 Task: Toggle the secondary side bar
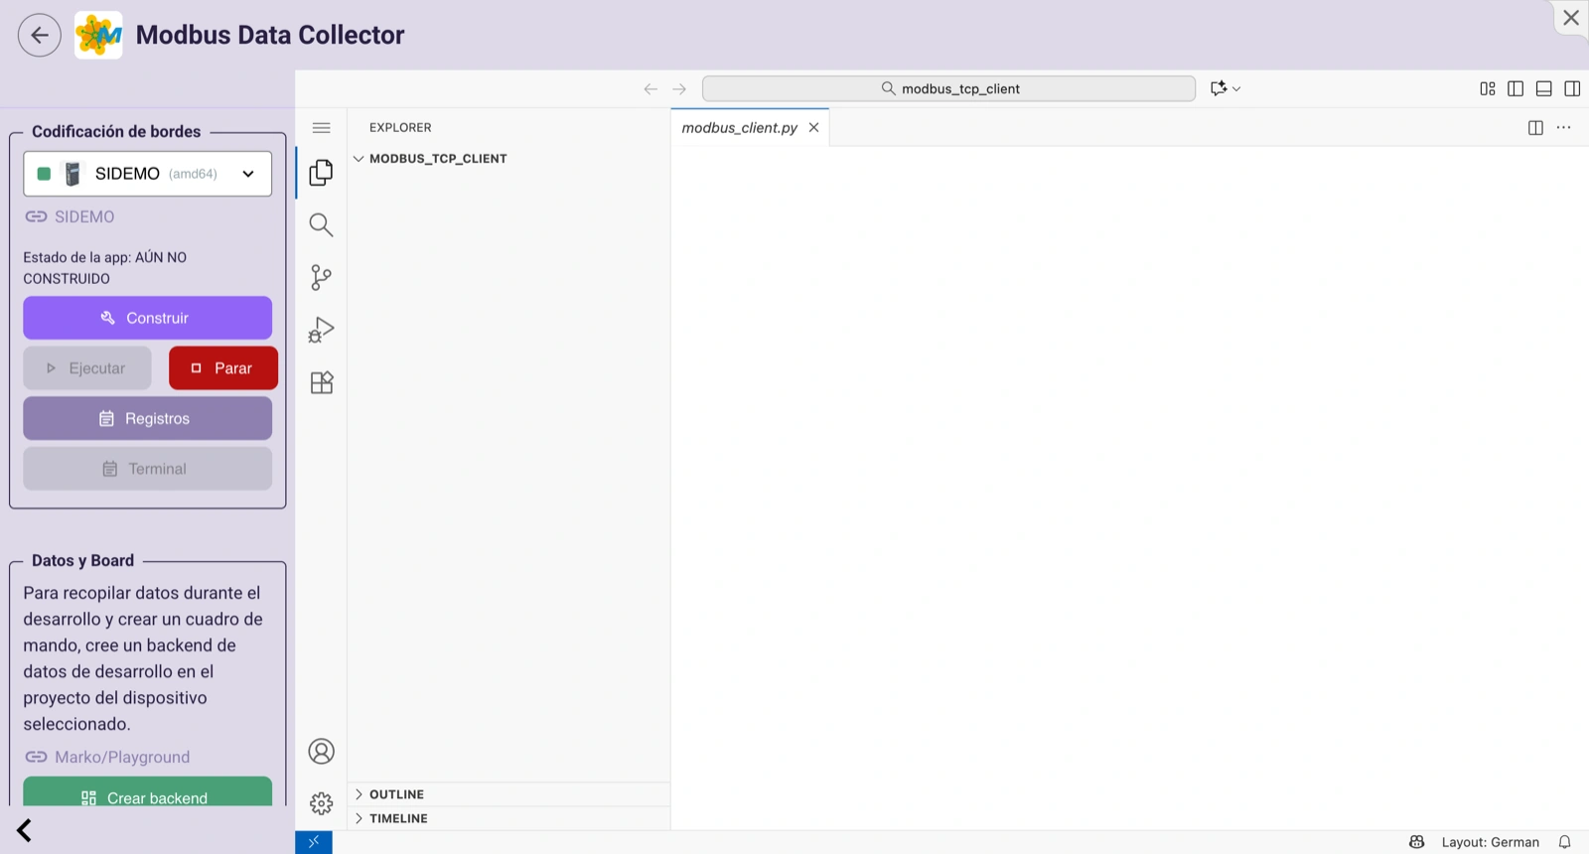point(1572,88)
